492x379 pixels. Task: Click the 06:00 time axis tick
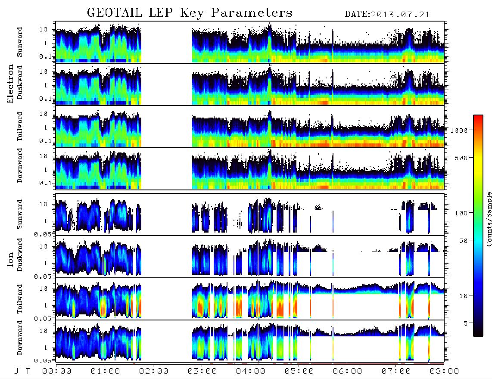pyautogui.click(x=348, y=371)
